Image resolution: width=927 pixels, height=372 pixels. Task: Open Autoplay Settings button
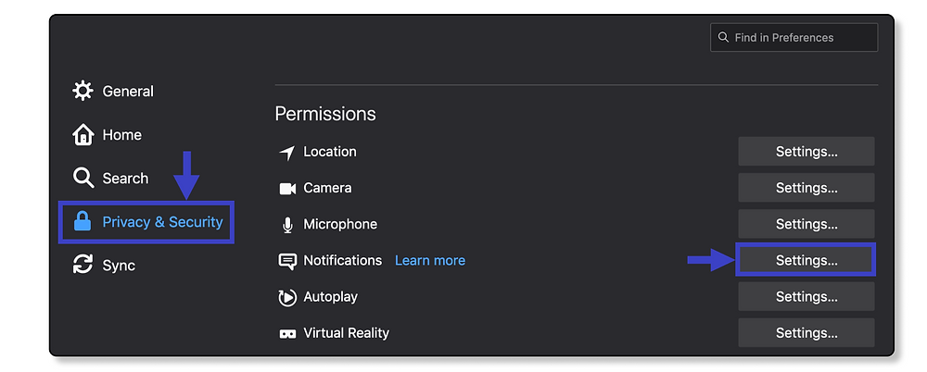pos(806,296)
